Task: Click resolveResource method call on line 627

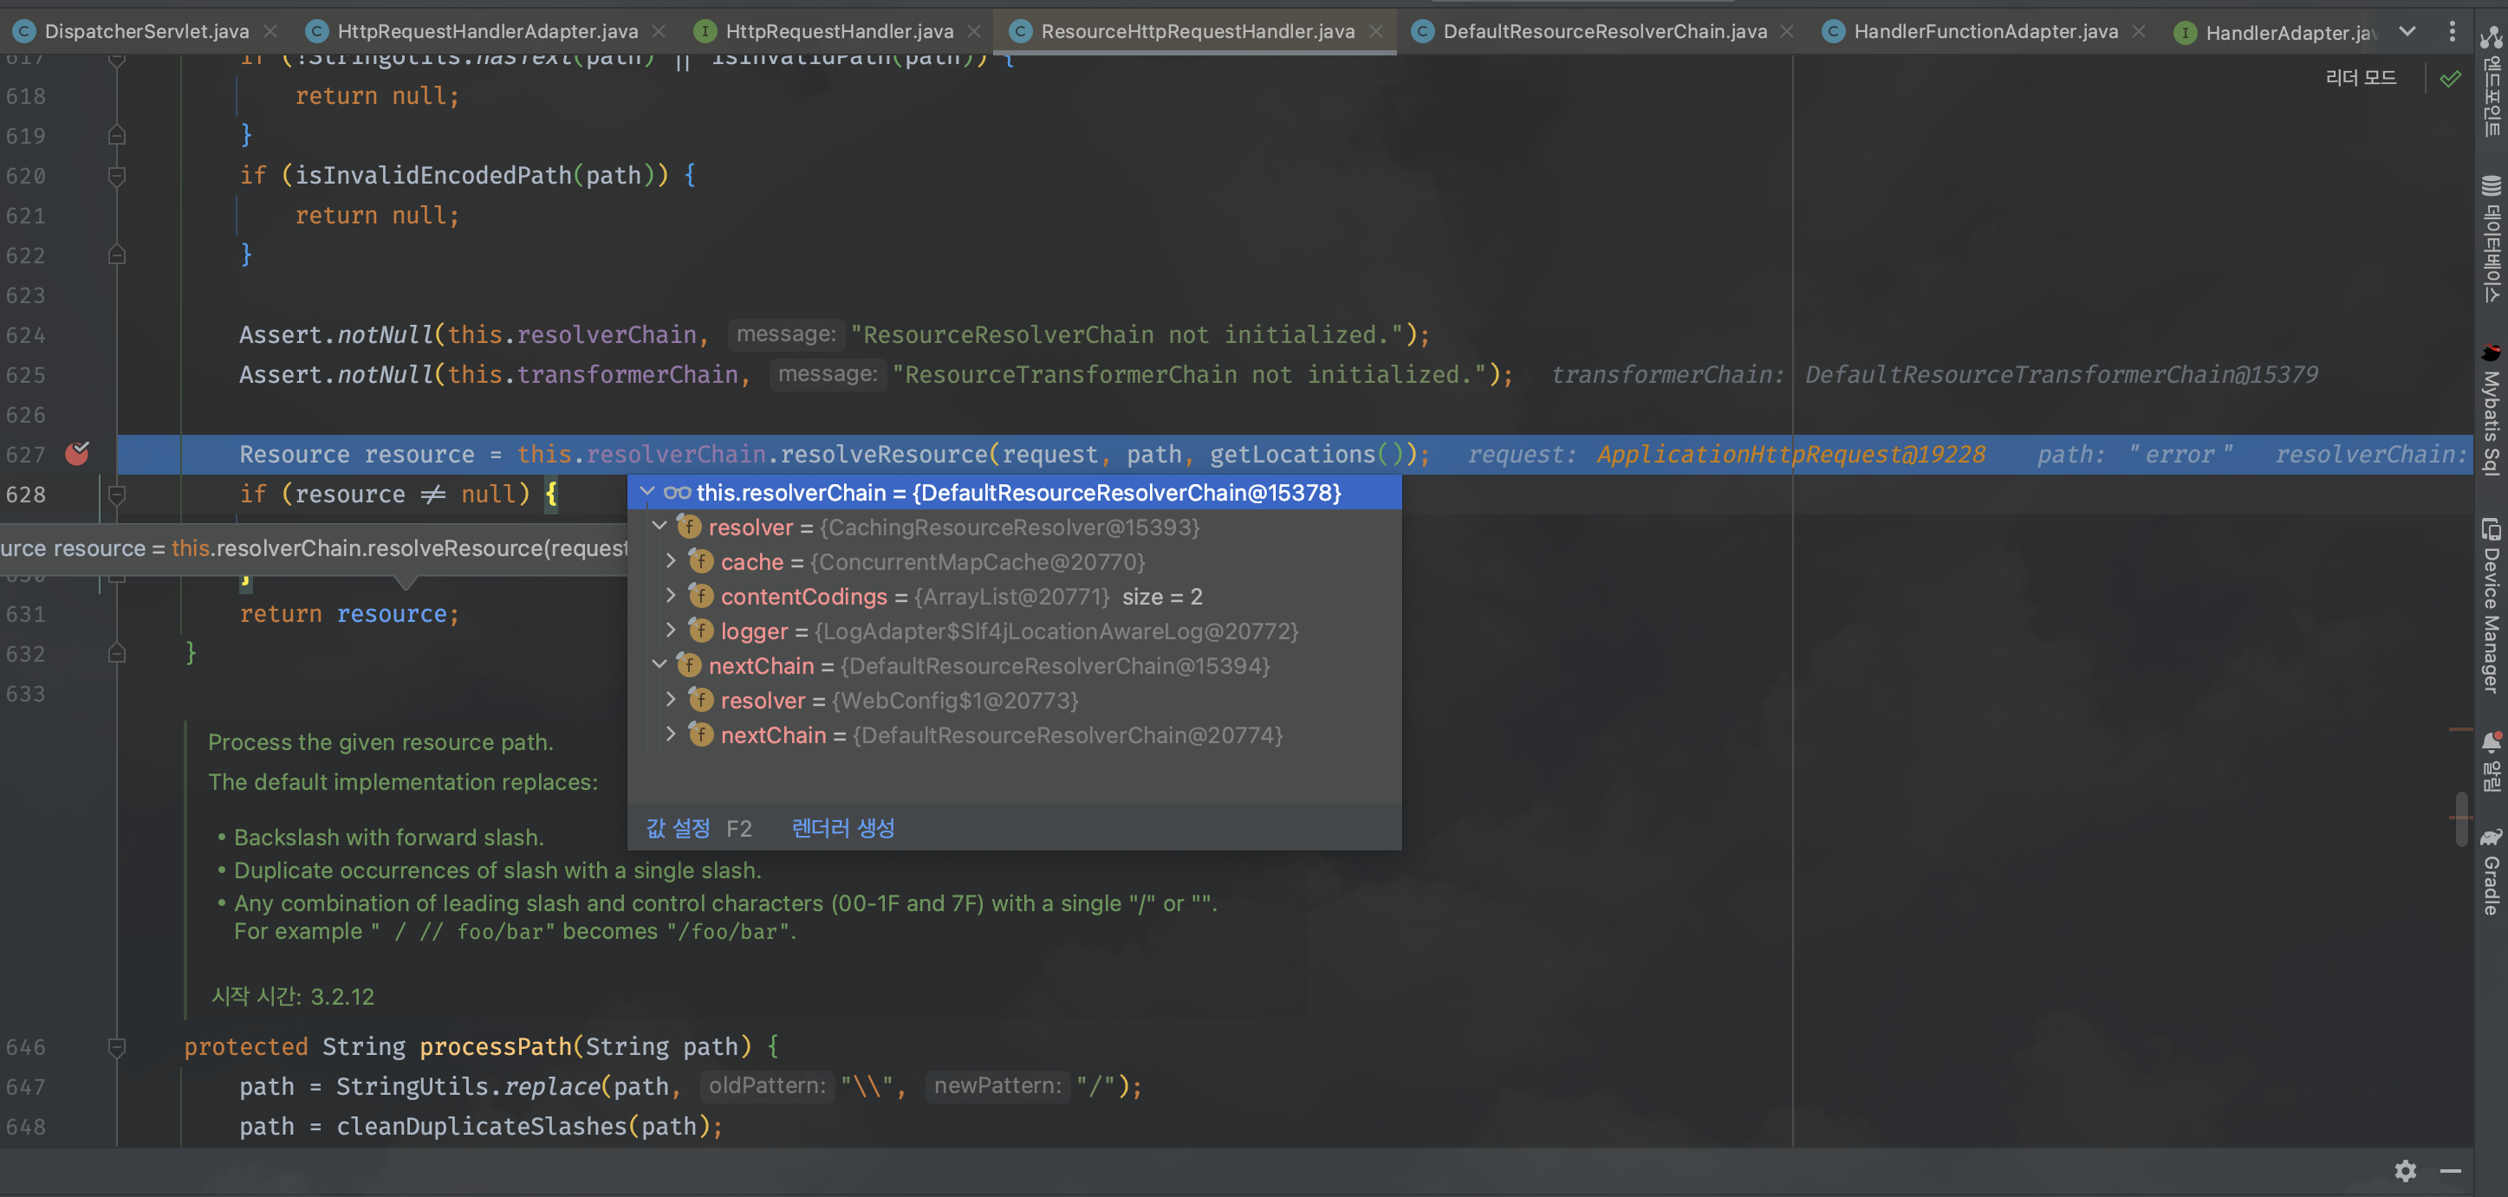Action: tap(884, 455)
